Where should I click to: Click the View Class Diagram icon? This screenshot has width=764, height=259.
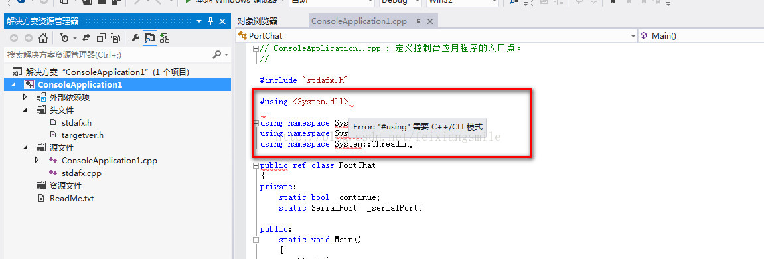[x=164, y=38]
